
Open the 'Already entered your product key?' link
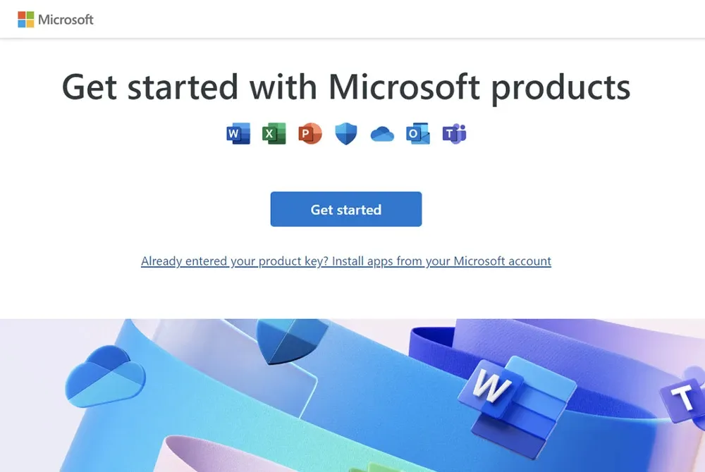click(346, 261)
